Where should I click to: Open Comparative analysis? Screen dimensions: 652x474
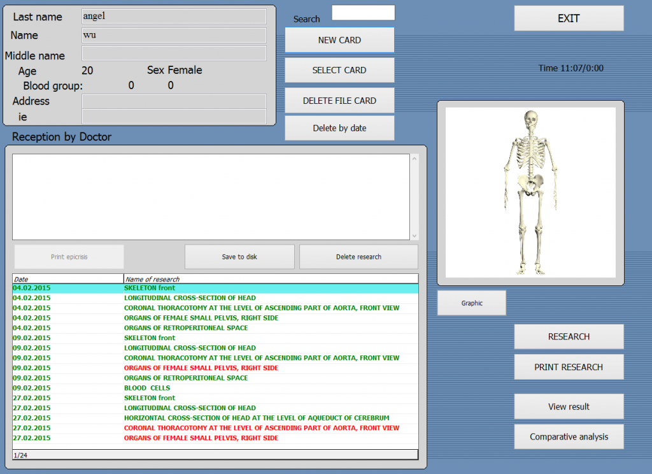pyautogui.click(x=569, y=436)
